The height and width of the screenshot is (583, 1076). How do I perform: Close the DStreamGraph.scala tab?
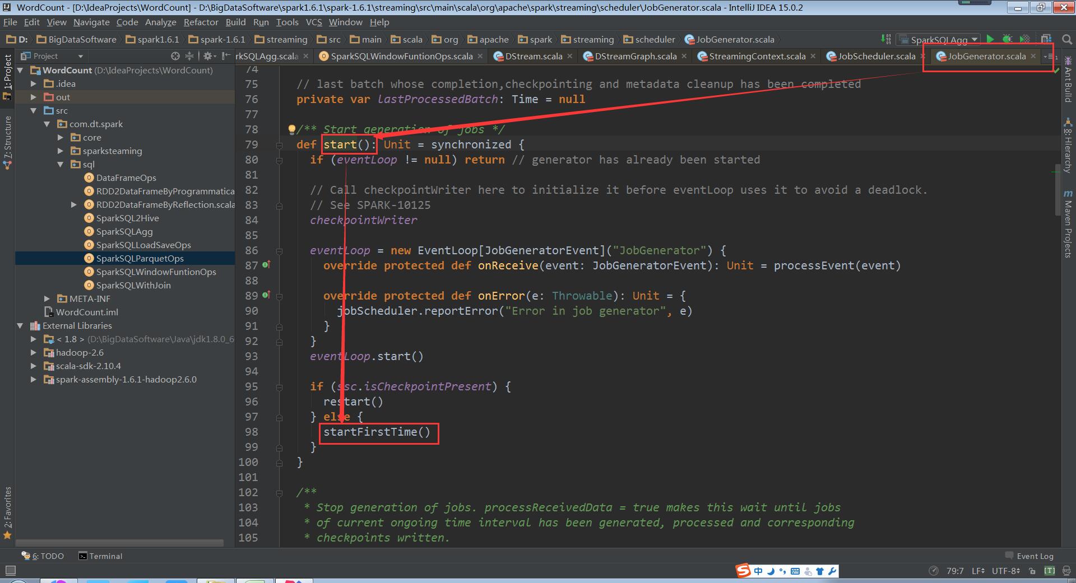684,56
